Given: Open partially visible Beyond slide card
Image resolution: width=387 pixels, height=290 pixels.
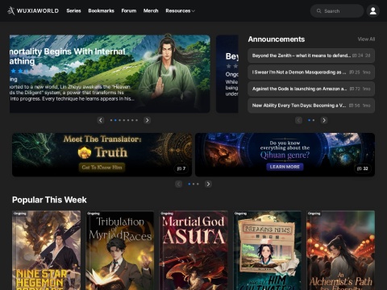Looking at the screenshot, I should [x=227, y=74].
